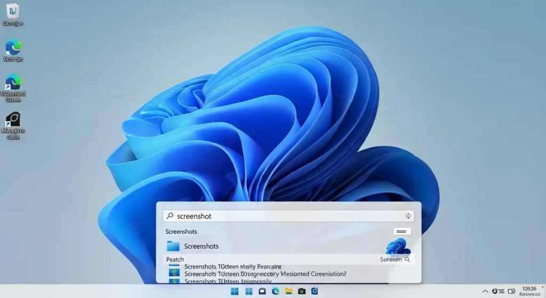Open the Task View taskbar icon

(x=262, y=291)
